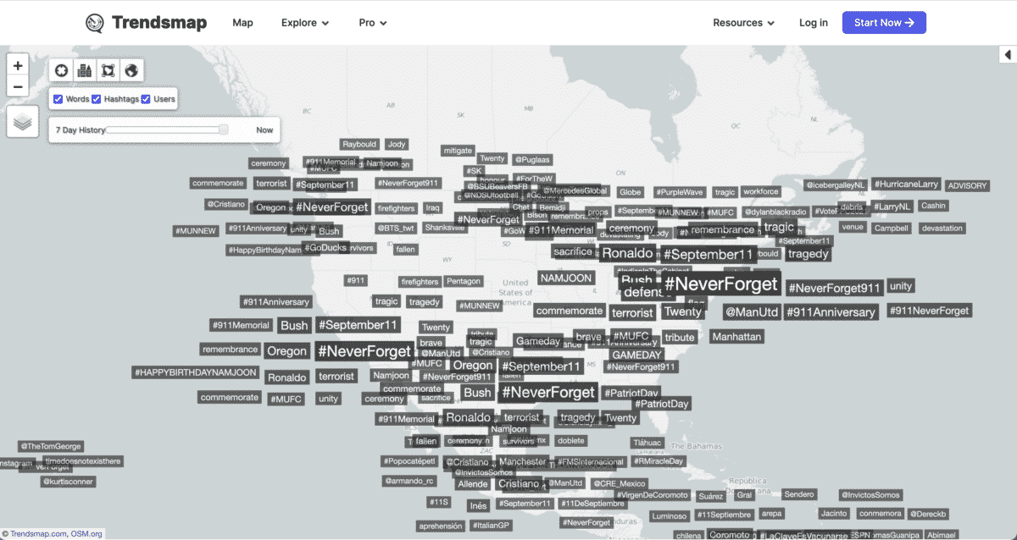Image resolution: width=1017 pixels, height=540 pixels.
Task: Click the Pentagon trend tag
Action: click(464, 281)
